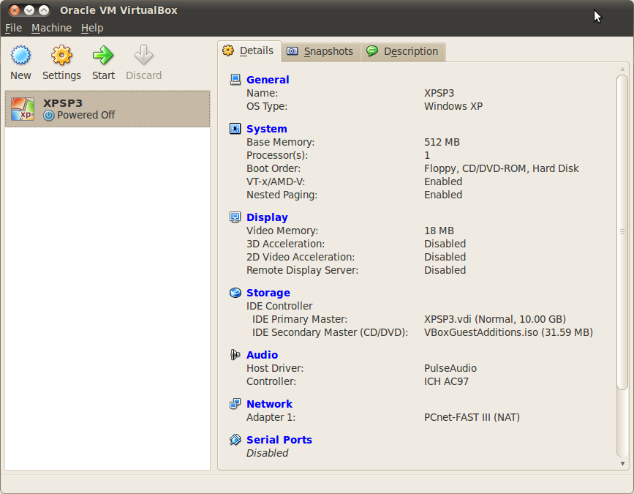Viewport: 634px width, 494px height.
Task: Click the Display section monitor icon
Action: click(x=235, y=217)
